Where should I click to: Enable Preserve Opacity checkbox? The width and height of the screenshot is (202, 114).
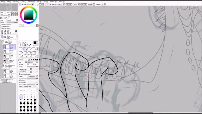[x=1, y=25]
